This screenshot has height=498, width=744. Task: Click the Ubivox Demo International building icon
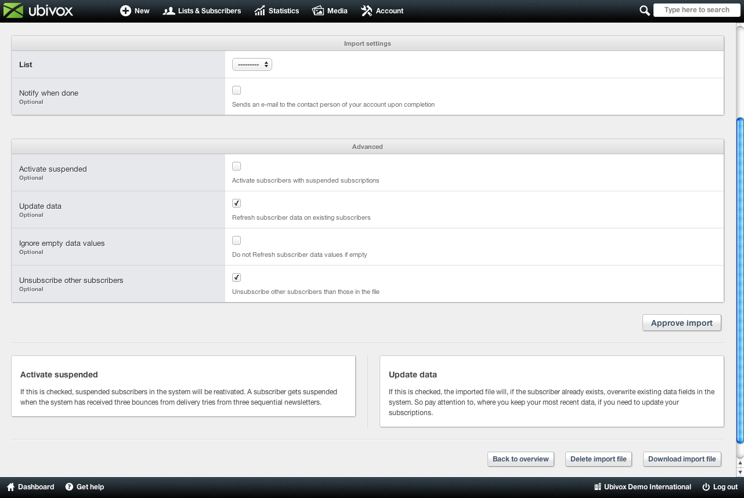pos(598,487)
